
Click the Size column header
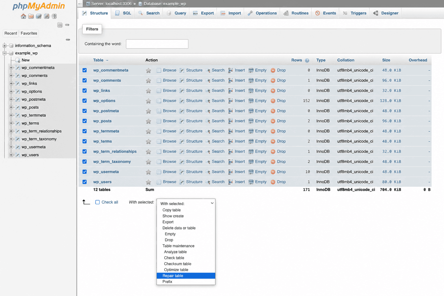(386, 60)
